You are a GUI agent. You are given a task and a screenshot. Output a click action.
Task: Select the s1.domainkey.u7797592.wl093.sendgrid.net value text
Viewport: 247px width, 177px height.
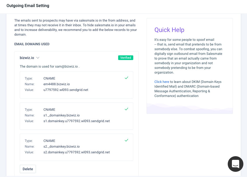(77, 121)
